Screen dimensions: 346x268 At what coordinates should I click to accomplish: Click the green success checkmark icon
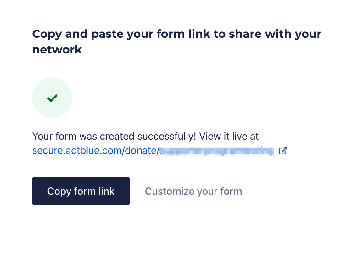52,98
